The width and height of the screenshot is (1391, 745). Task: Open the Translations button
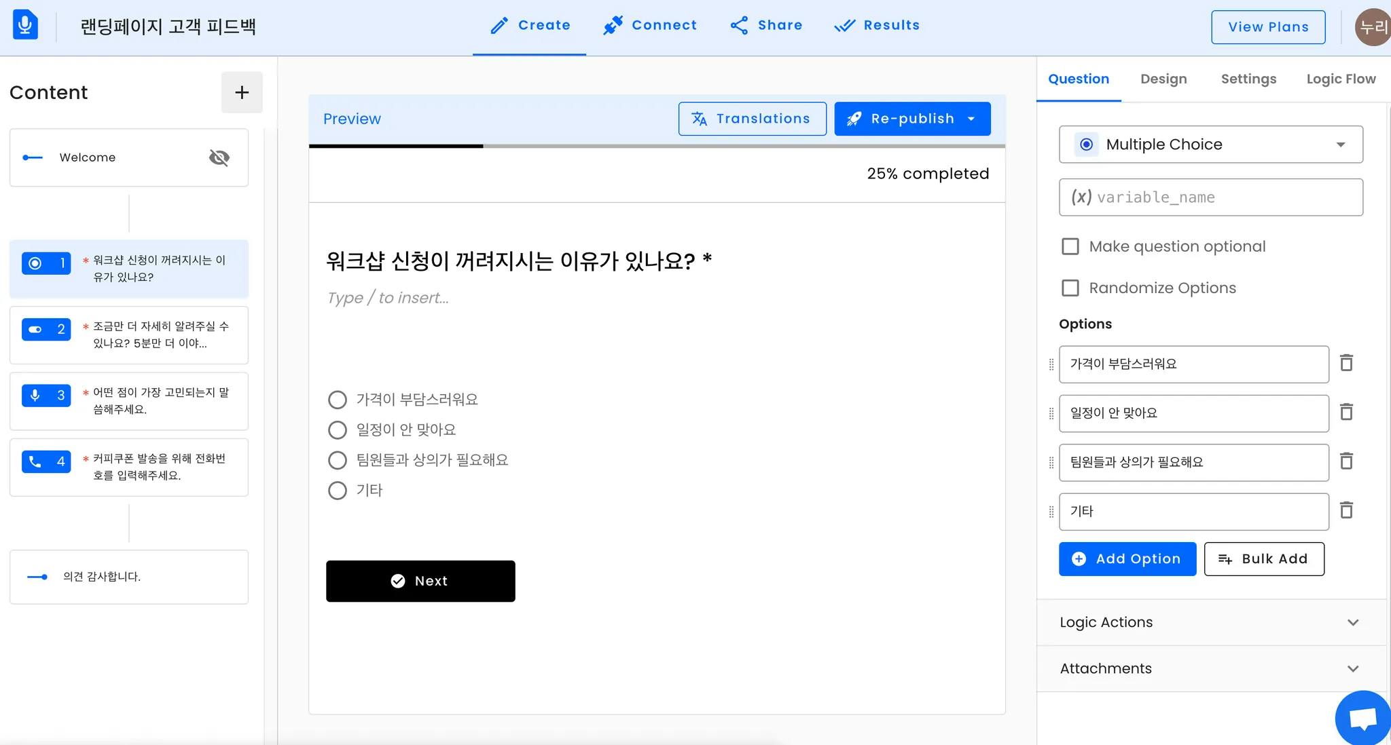[x=752, y=119]
